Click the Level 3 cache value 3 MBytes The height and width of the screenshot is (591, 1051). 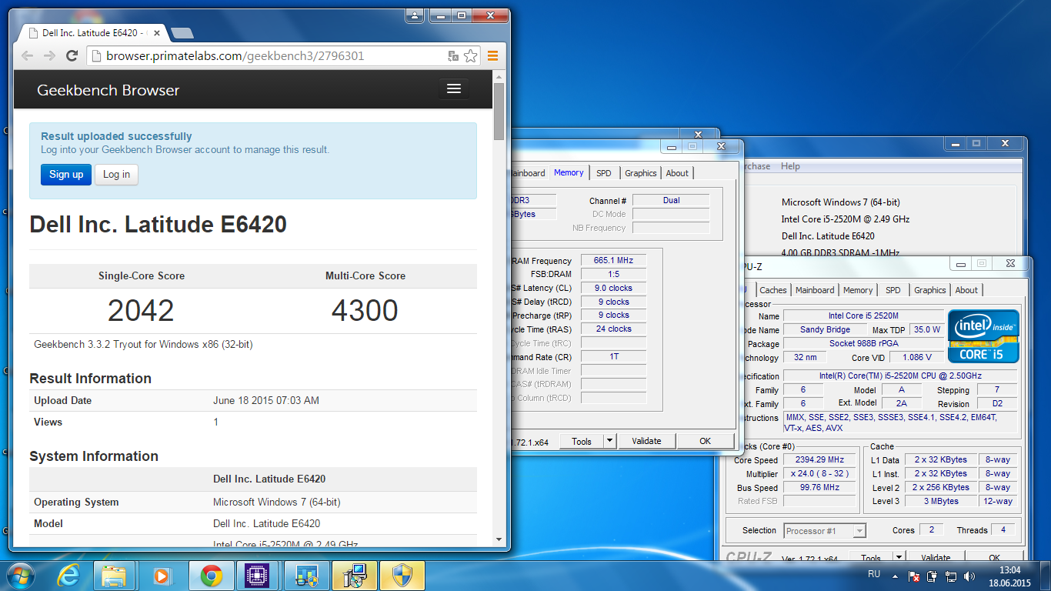pos(941,501)
